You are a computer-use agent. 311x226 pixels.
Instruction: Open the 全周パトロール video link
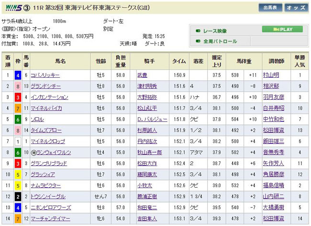coord(220,42)
